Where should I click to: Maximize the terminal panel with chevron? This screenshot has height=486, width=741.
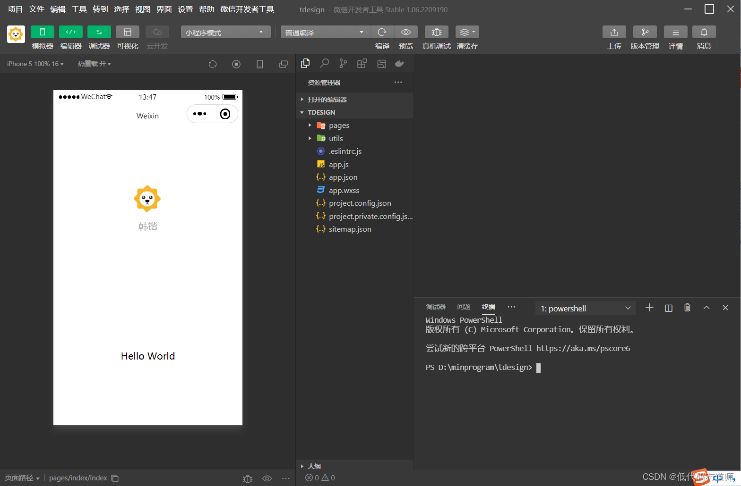point(707,308)
